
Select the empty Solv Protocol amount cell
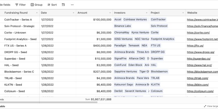94,26
